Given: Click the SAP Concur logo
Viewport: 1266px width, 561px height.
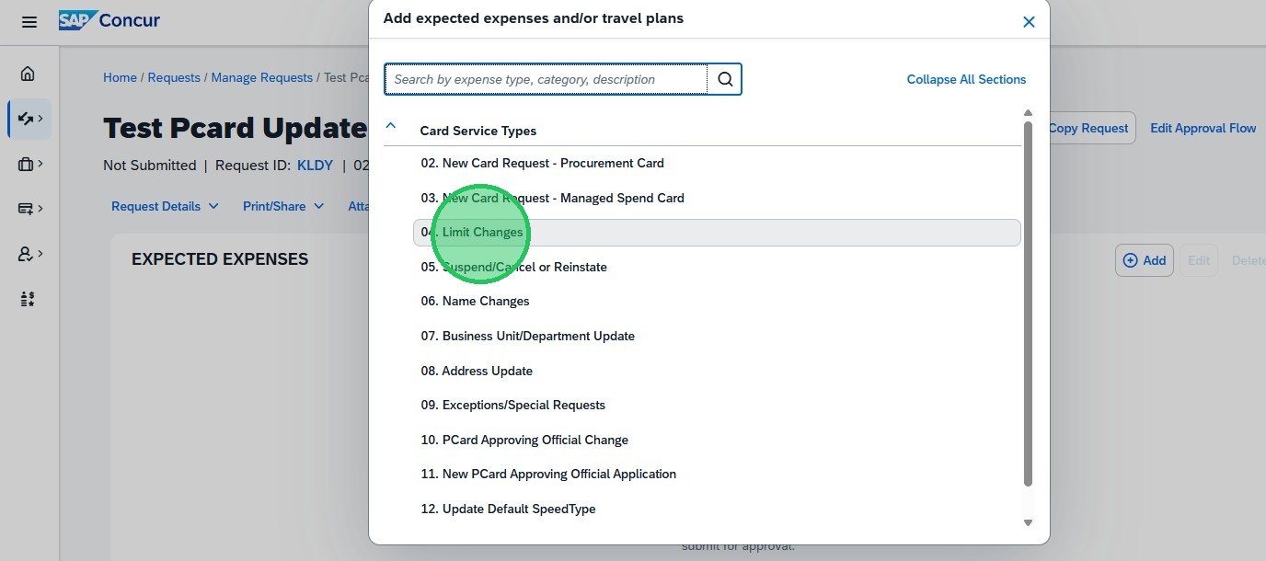Looking at the screenshot, I should pyautogui.click(x=109, y=20).
